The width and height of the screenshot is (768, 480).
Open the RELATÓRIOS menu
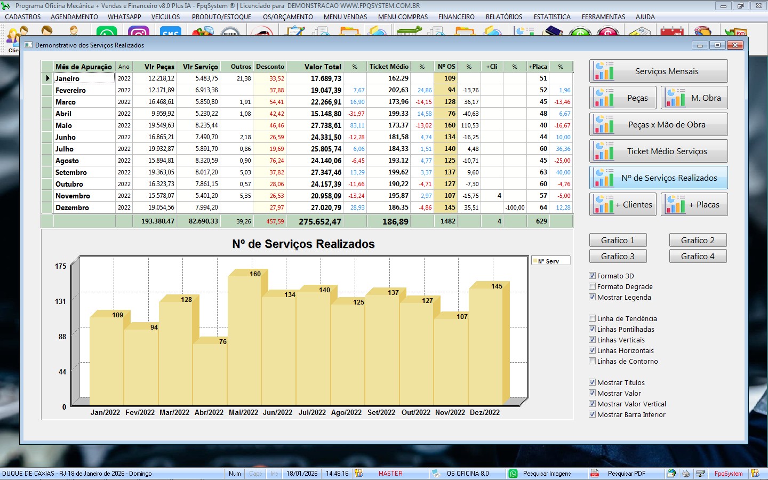[x=503, y=17]
